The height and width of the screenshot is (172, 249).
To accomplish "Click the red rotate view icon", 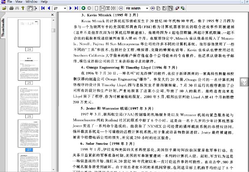I will 177,8.
